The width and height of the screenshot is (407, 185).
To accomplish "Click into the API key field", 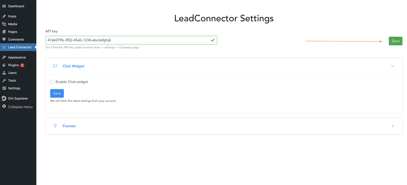I will point(128,40).
